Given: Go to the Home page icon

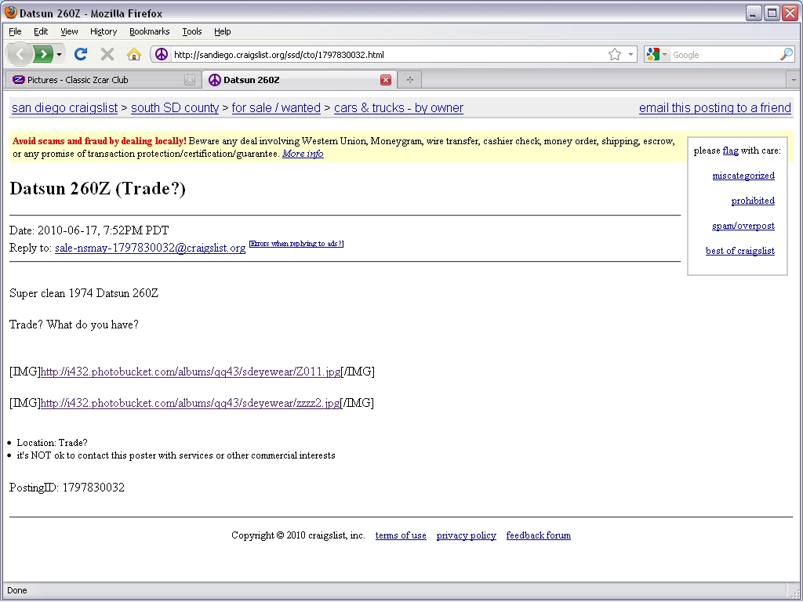Looking at the screenshot, I should point(134,54).
